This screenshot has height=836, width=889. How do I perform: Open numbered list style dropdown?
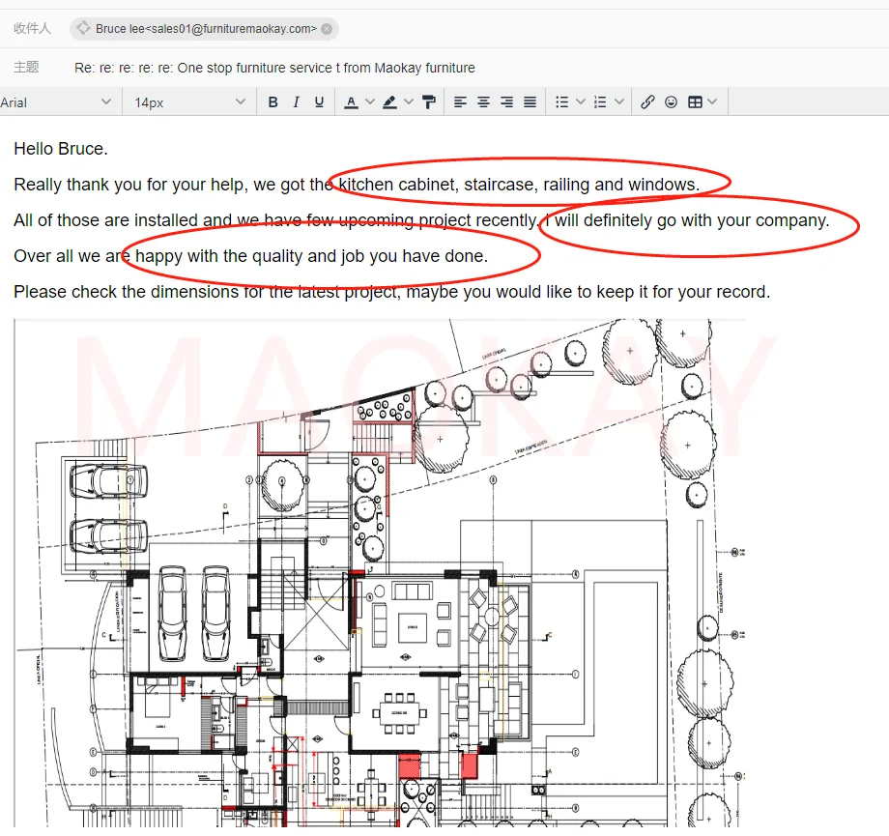tap(619, 102)
